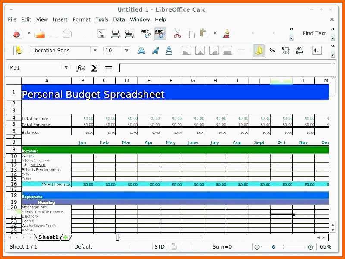The width and height of the screenshot is (345, 259).
Task: Toggle Underline text formatting icon
Action: (169, 51)
